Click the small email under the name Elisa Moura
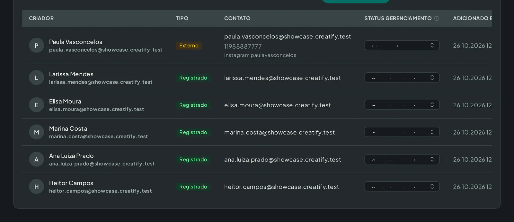 point(97,109)
